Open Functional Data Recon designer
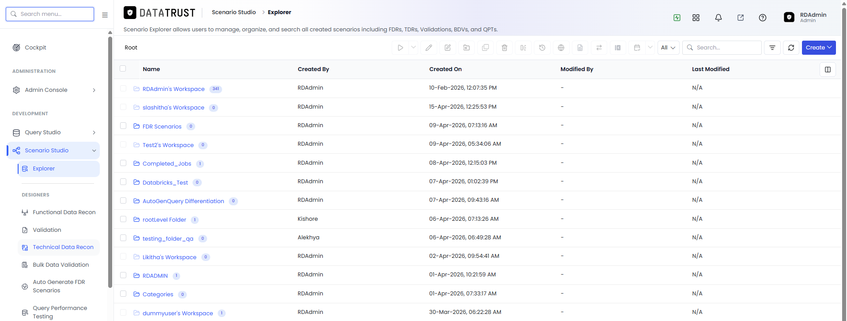Image resolution: width=847 pixels, height=321 pixels. pyautogui.click(x=59, y=212)
